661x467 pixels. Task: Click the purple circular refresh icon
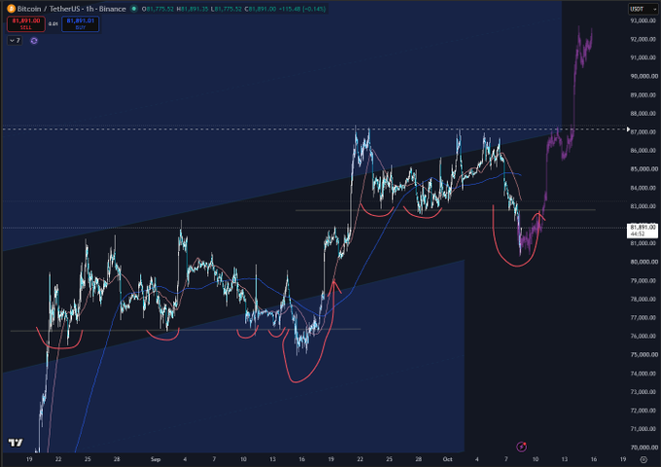click(34, 41)
